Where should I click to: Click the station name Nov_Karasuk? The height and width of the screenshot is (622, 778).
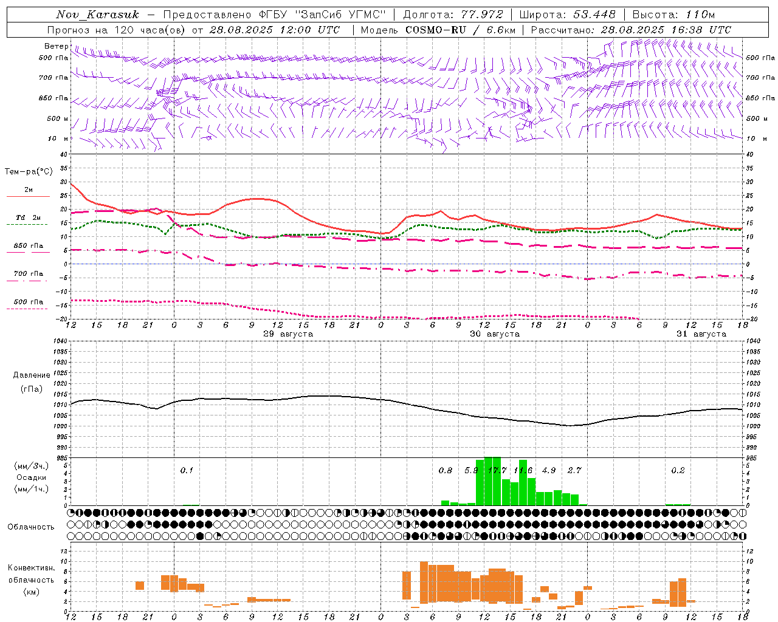[x=97, y=15]
